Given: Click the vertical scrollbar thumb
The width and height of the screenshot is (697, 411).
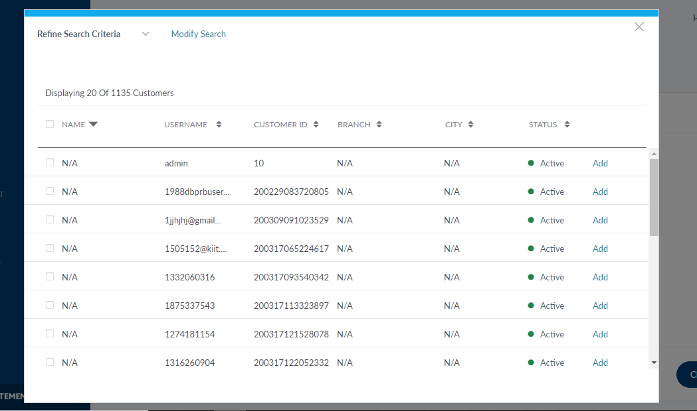Looking at the screenshot, I should coord(654,197).
